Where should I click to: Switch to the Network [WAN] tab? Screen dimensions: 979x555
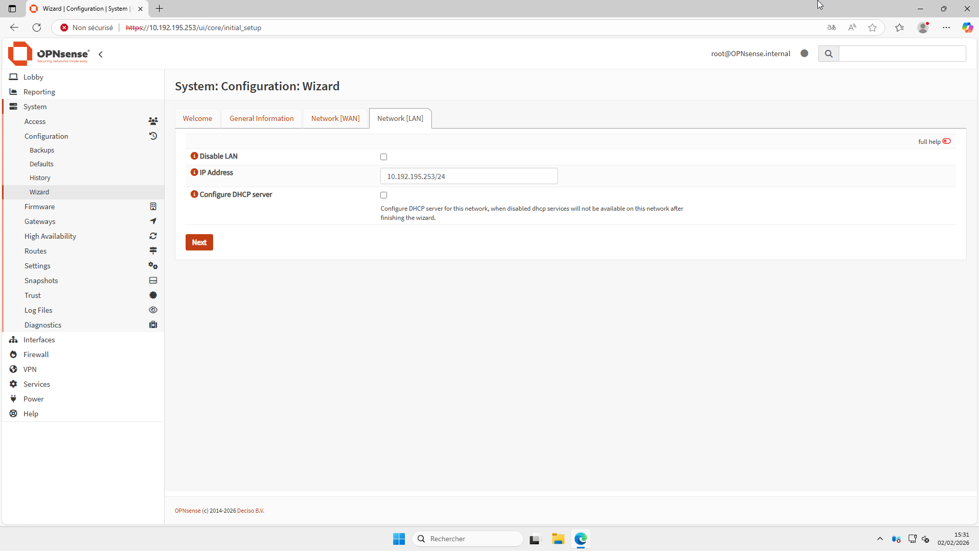[x=336, y=118]
